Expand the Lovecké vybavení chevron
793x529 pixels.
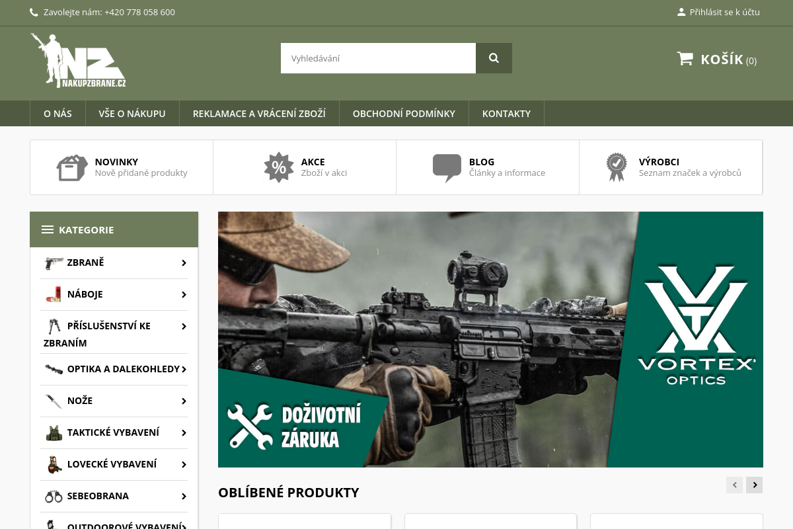[x=184, y=465]
